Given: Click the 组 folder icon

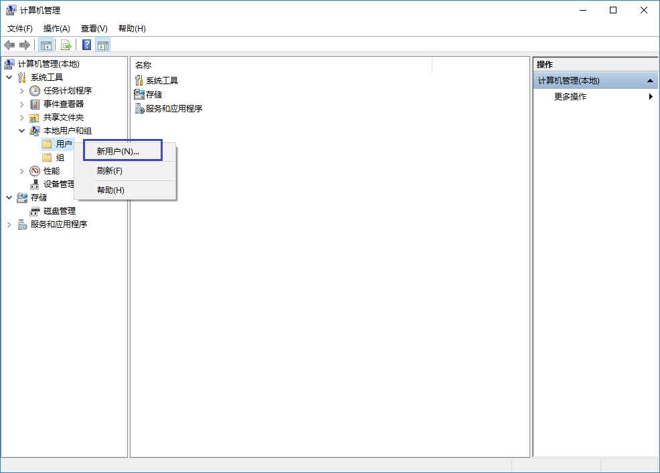Looking at the screenshot, I should (47, 158).
